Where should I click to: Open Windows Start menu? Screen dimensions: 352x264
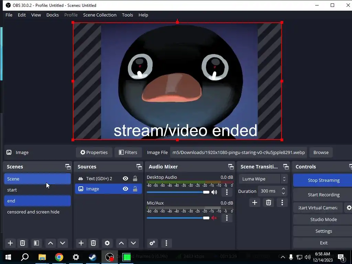[x=8, y=257]
